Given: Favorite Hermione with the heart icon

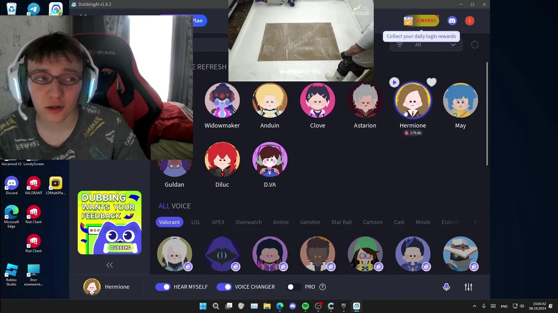Looking at the screenshot, I should 431,82.
